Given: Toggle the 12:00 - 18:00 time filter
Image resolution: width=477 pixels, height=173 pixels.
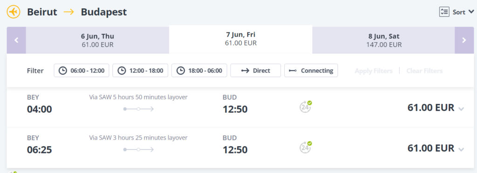Looking at the screenshot, I should coord(140,70).
